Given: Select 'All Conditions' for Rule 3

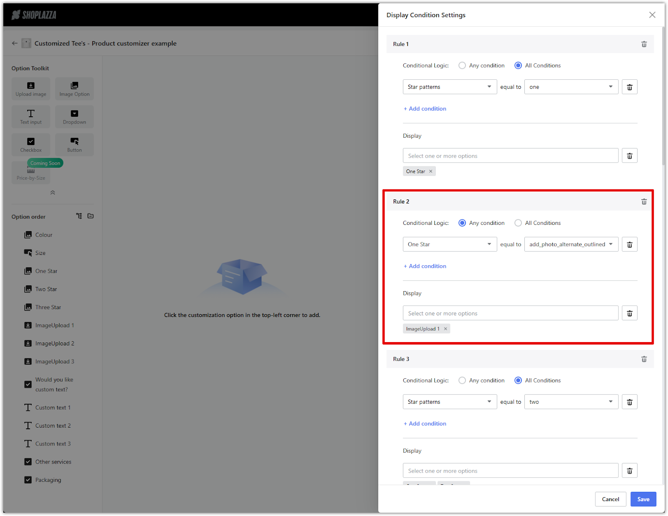Looking at the screenshot, I should click(518, 380).
